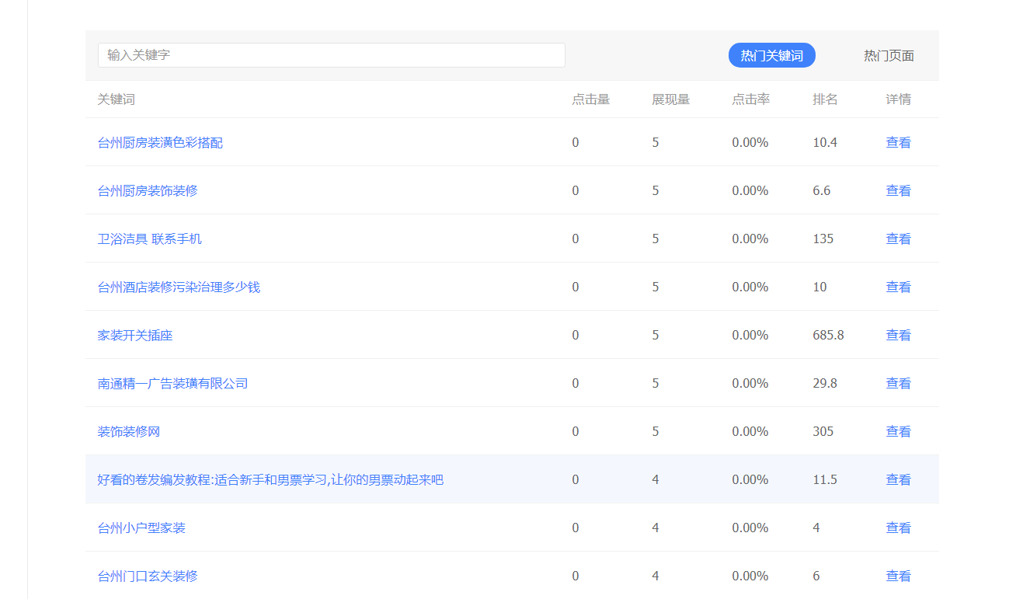Click the 排名 column header

tap(824, 99)
